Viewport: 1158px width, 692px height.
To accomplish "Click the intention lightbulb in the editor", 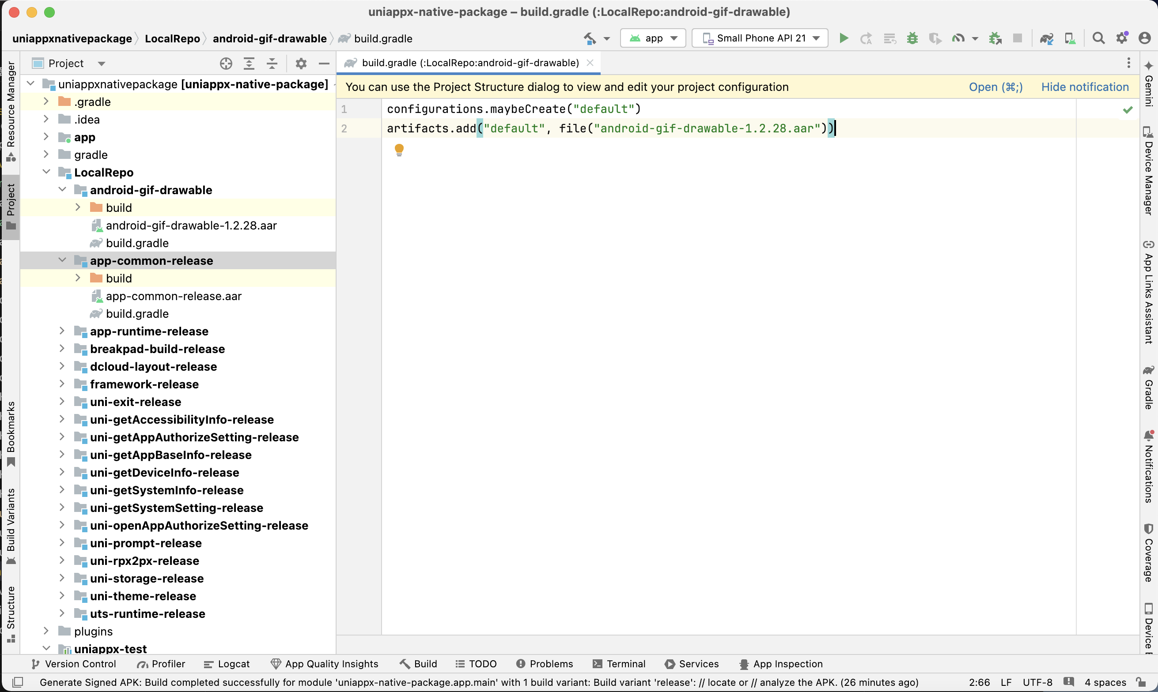I will (399, 150).
